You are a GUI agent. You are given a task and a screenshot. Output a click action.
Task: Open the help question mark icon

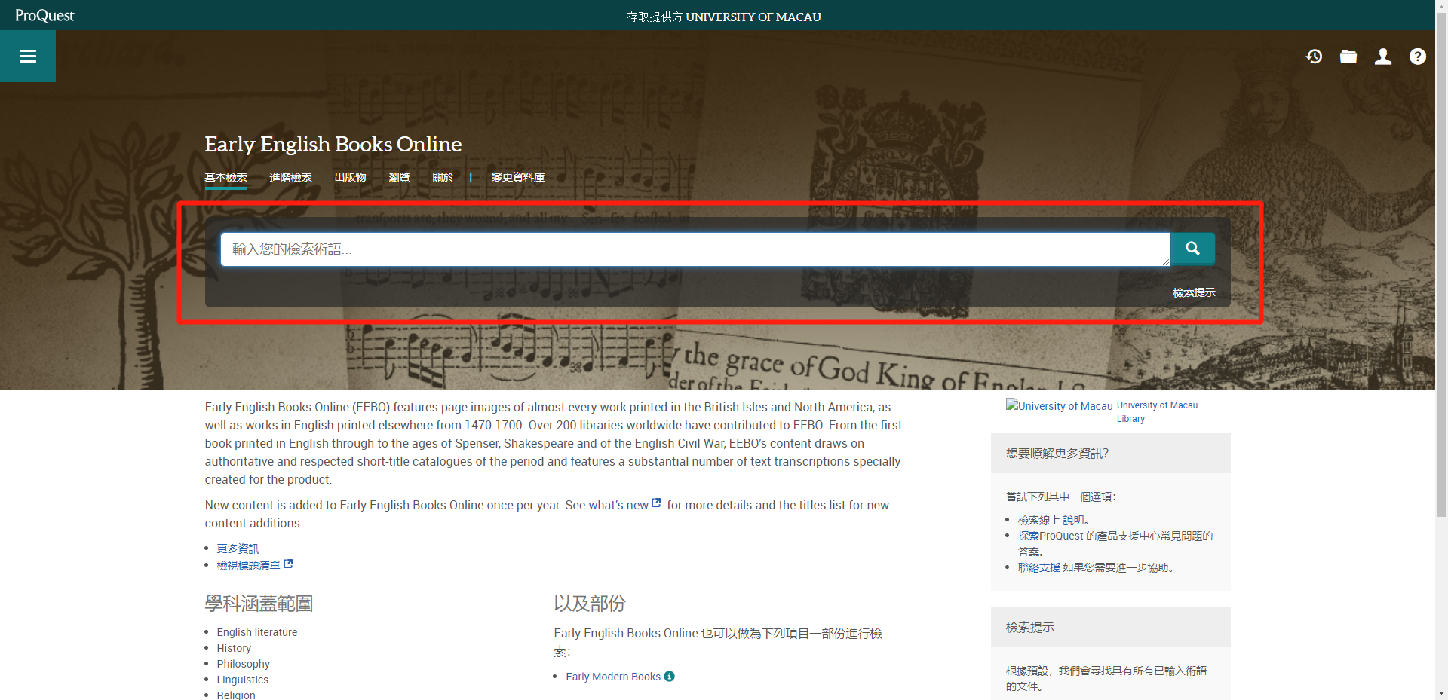(x=1418, y=57)
